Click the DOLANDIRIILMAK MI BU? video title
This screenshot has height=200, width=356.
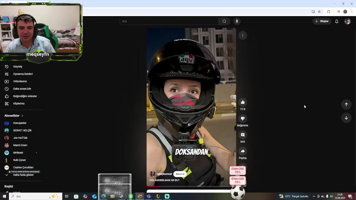tap(164, 180)
